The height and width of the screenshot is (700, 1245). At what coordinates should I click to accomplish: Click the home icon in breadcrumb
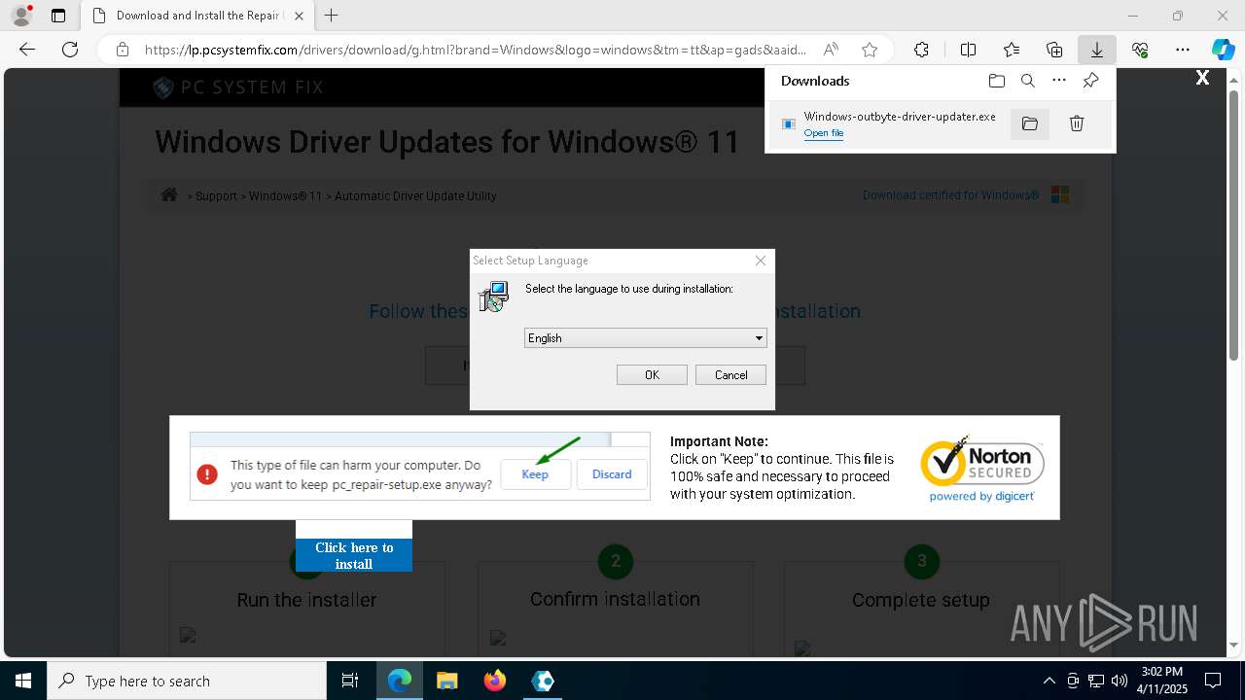point(169,194)
